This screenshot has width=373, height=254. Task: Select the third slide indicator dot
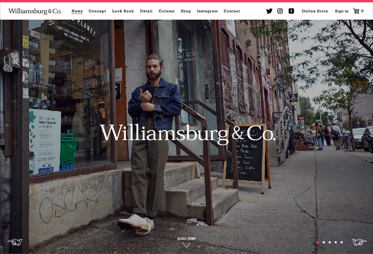tap(330, 242)
